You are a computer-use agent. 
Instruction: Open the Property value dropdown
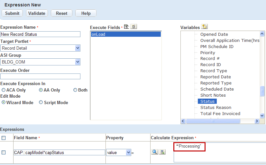coord(128,152)
